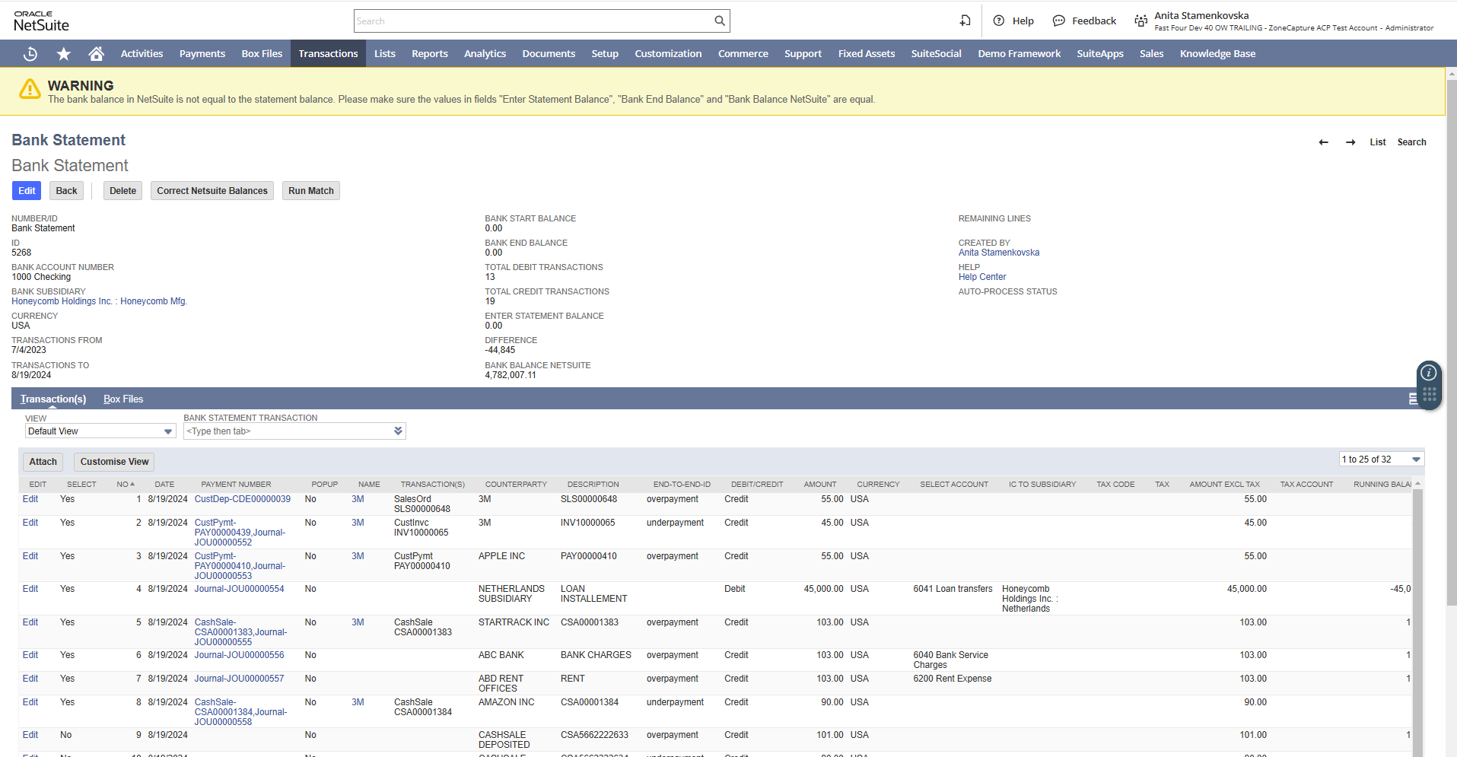Open the Help Center link
The width and height of the screenshot is (1457, 757).
pyautogui.click(x=982, y=277)
